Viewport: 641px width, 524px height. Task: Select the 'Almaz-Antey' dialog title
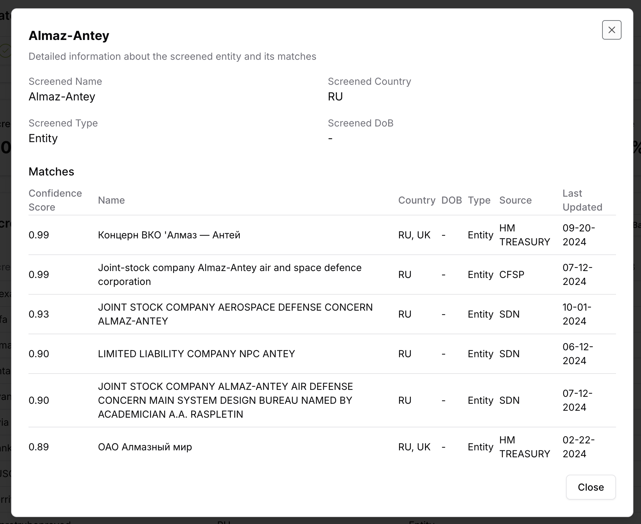[x=69, y=35]
